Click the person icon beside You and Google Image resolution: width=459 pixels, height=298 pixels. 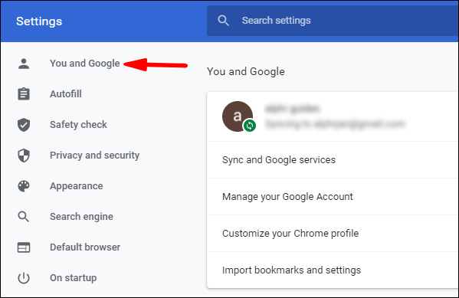pyautogui.click(x=24, y=64)
